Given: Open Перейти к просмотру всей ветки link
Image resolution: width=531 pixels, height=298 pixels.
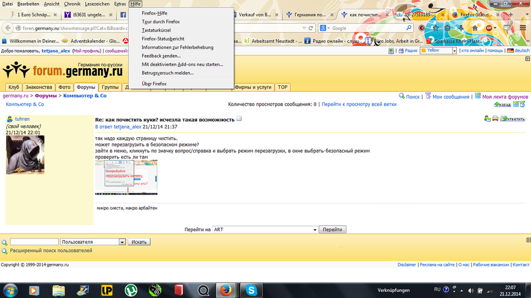Looking at the screenshot, I should click(x=359, y=104).
